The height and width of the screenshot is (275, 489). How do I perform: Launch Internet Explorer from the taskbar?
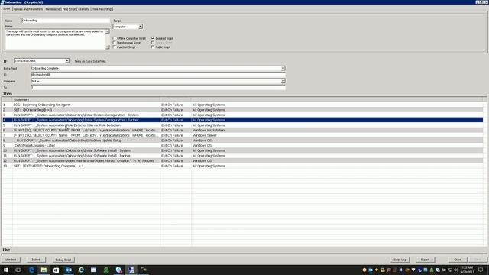pyautogui.click(x=81, y=270)
